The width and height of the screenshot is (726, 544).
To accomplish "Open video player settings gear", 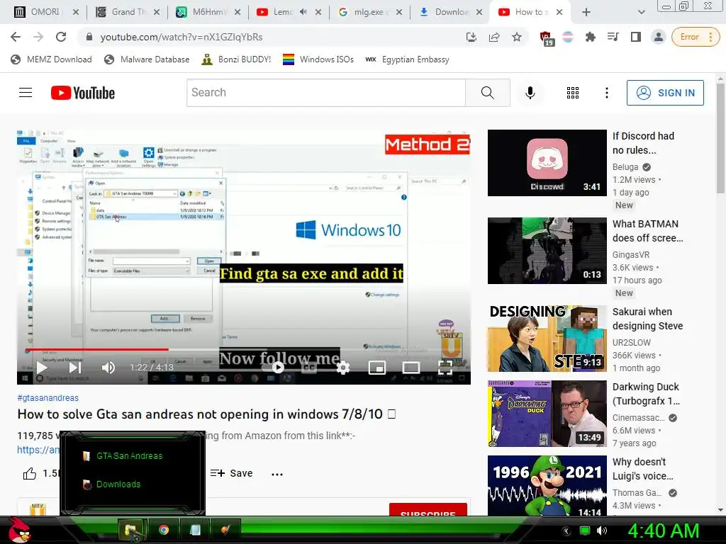I will [343, 368].
